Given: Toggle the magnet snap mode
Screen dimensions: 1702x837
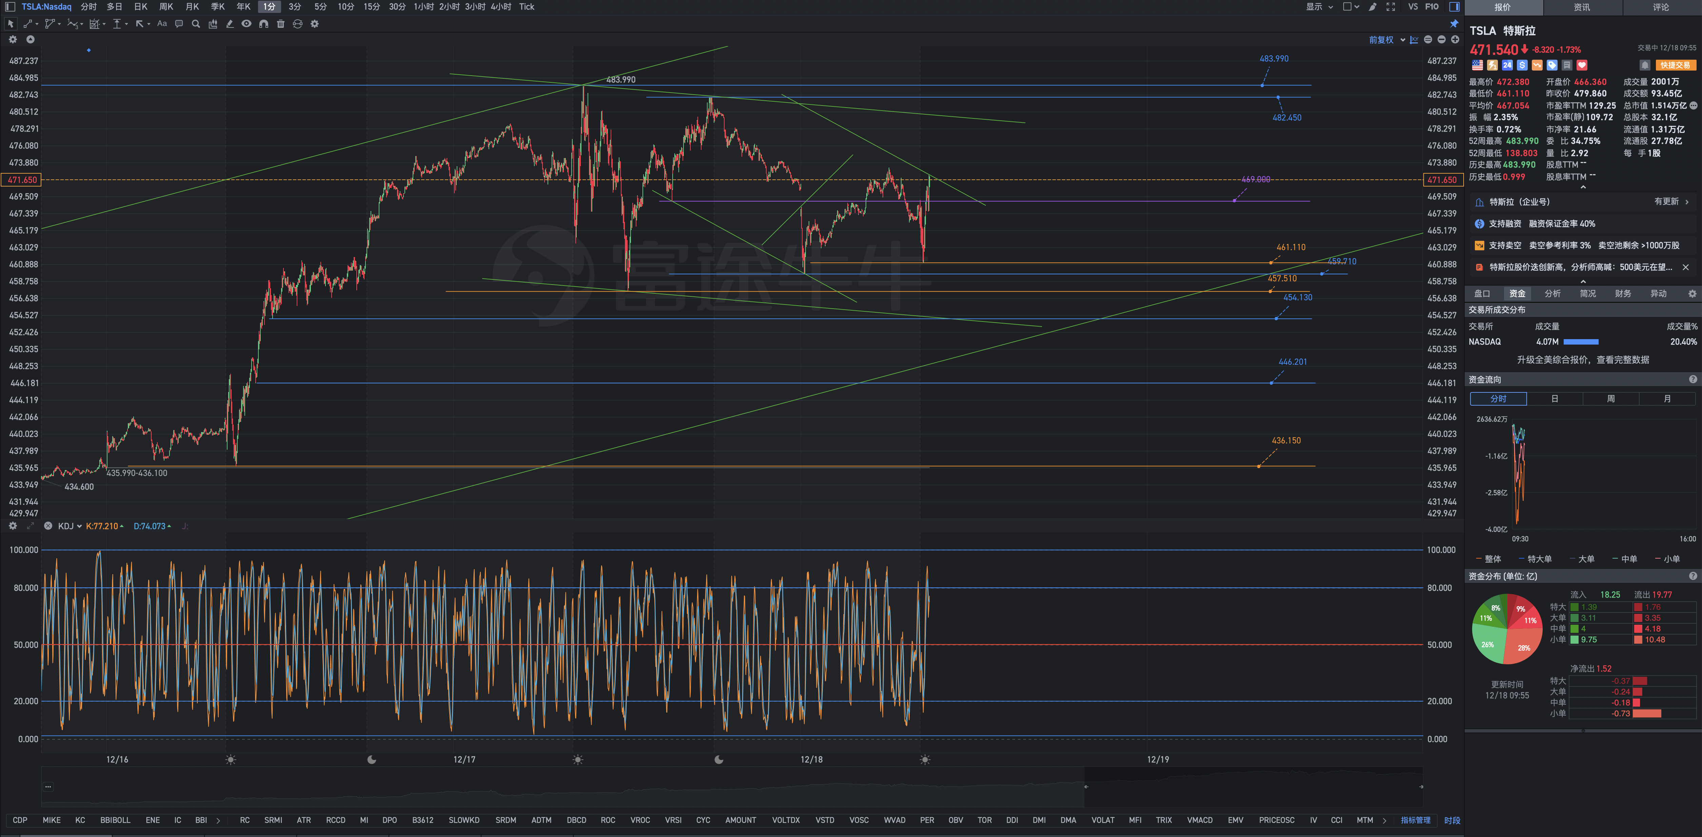Looking at the screenshot, I should tap(264, 24).
